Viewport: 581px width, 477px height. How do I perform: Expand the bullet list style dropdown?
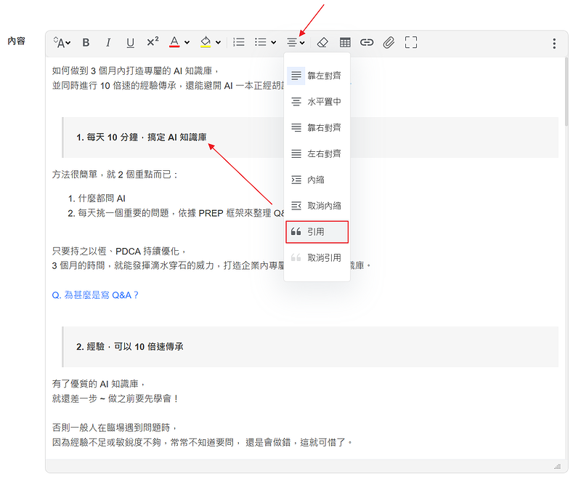click(264, 43)
